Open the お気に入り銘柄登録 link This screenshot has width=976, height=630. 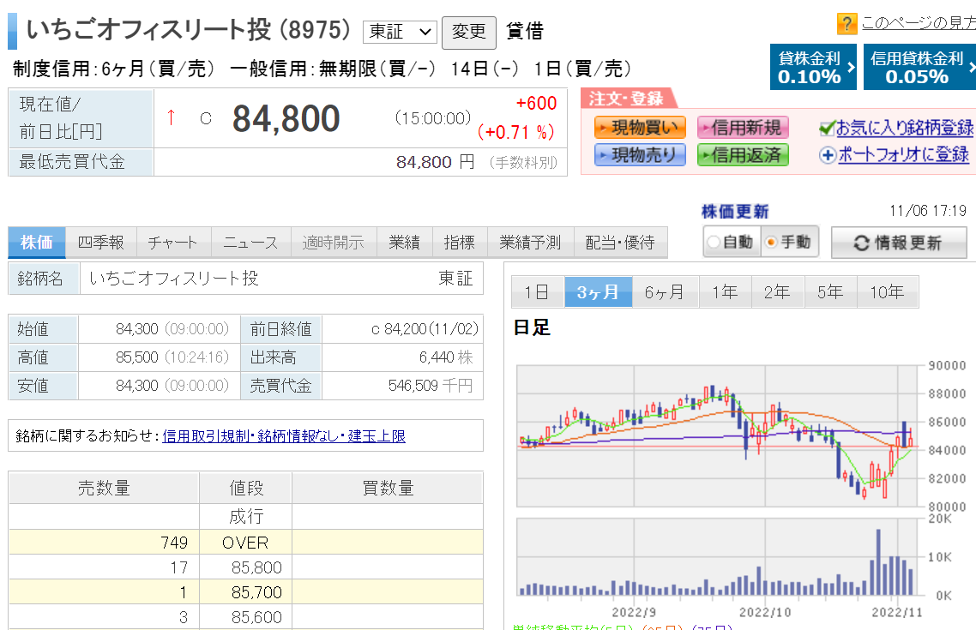(905, 128)
